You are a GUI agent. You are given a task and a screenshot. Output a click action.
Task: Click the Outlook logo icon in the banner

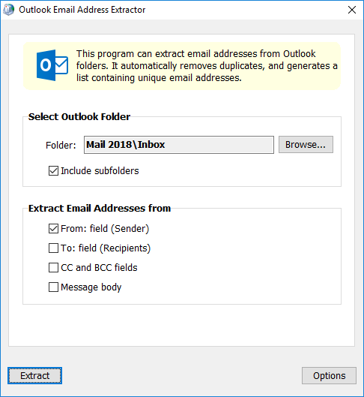coord(52,65)
